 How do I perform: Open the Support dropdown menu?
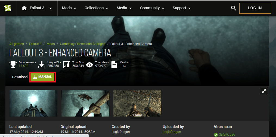pyautogui.click(x=182, y=8)
